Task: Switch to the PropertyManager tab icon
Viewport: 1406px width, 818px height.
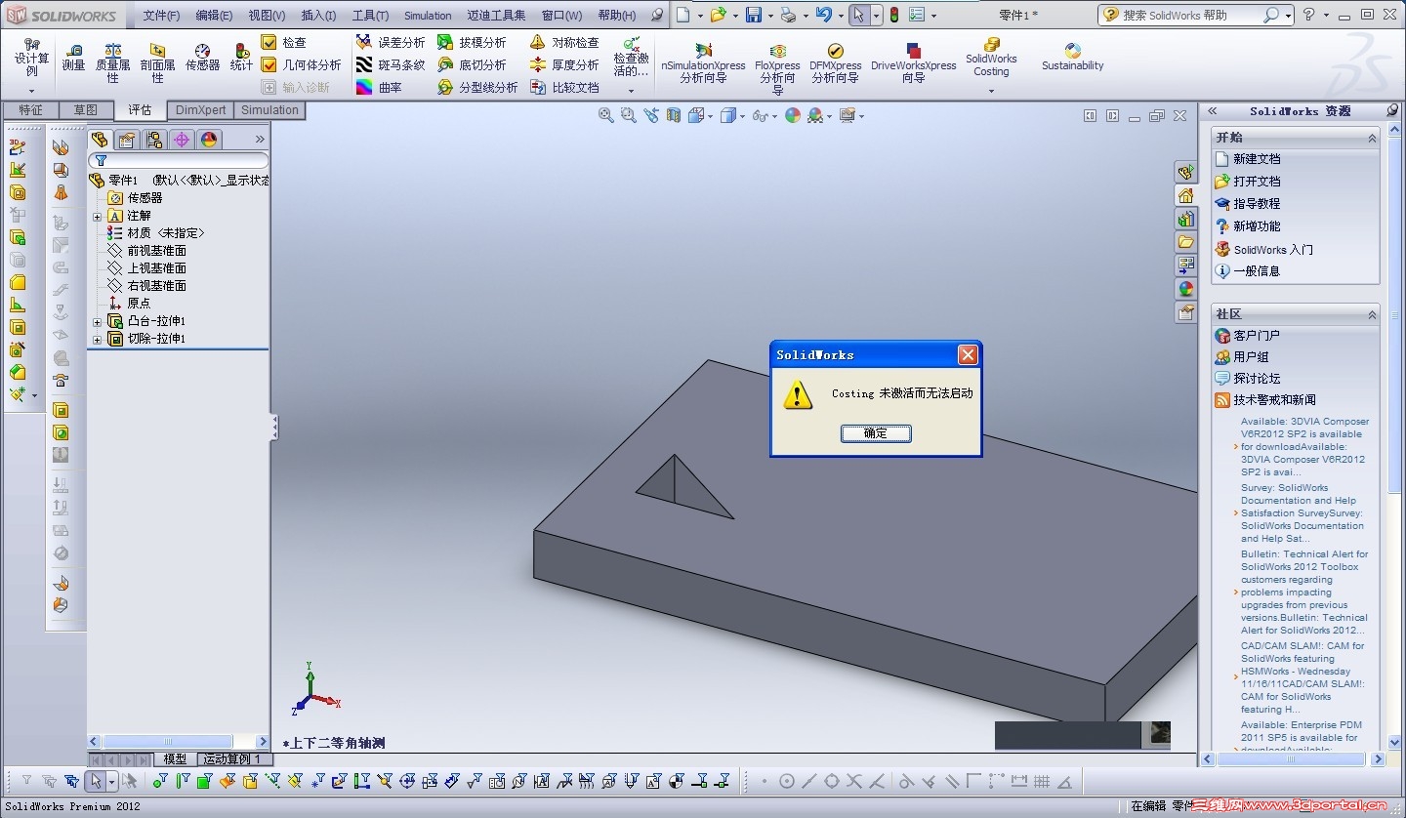Action: tap(127, 140)
